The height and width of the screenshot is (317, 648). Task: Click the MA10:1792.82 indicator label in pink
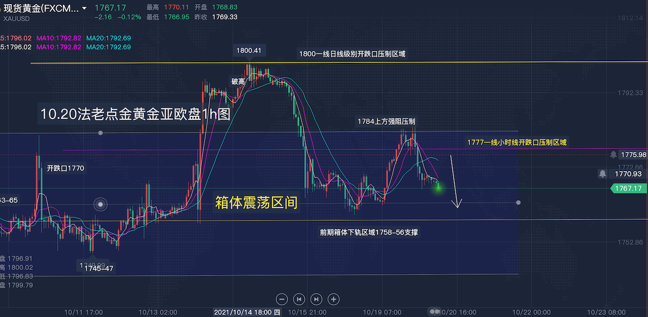tap(58, 38)
